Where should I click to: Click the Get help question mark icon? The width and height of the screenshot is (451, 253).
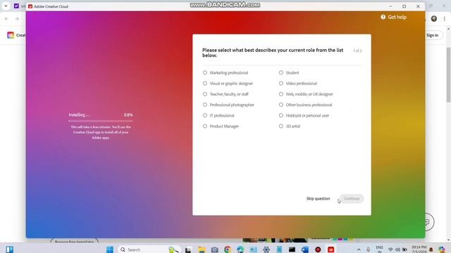(x=383, y=17)
